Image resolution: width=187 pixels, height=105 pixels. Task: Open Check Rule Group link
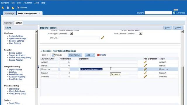(x=17, y=91)
